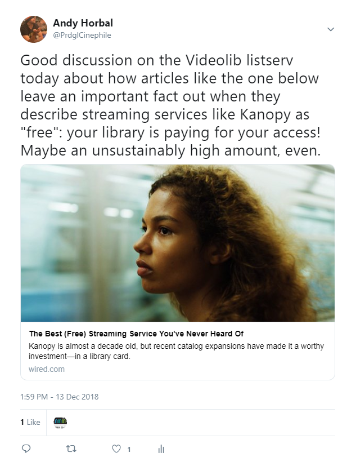
Task: Click the retweet arrows icon
Action: tap(71, 449)
